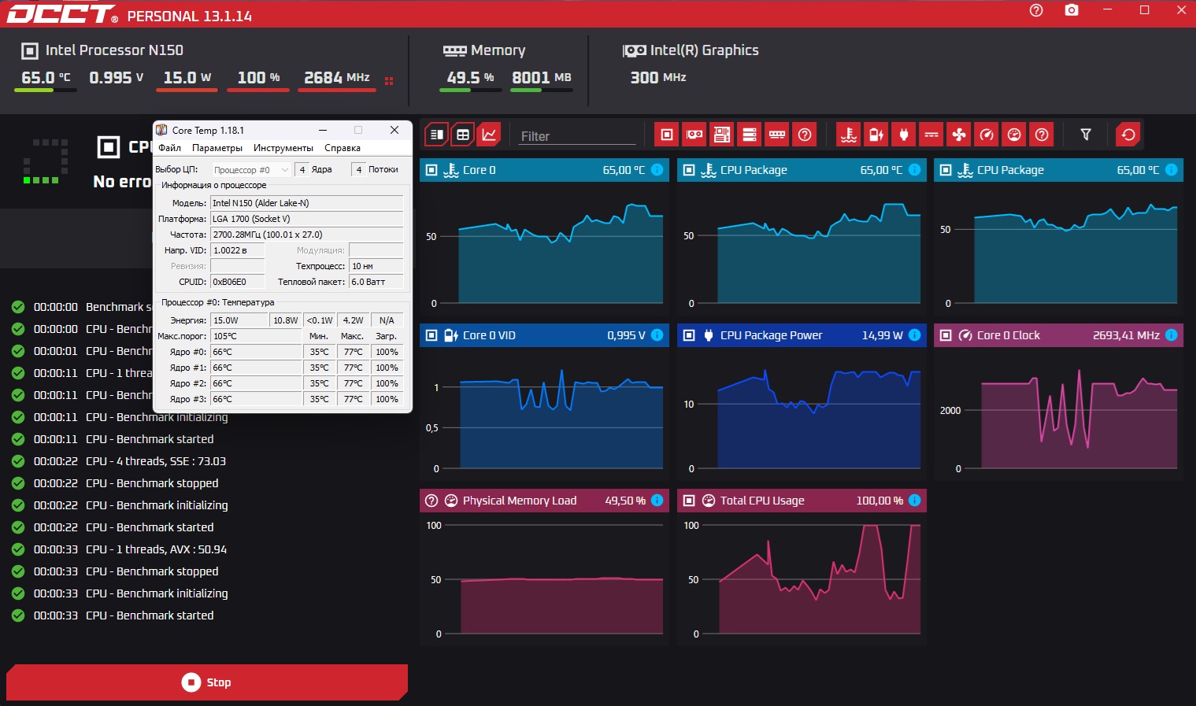This screenshot has width=1196, height=706.
Task: Open the help icon in title bar
Action: [x=1036, y=10]
